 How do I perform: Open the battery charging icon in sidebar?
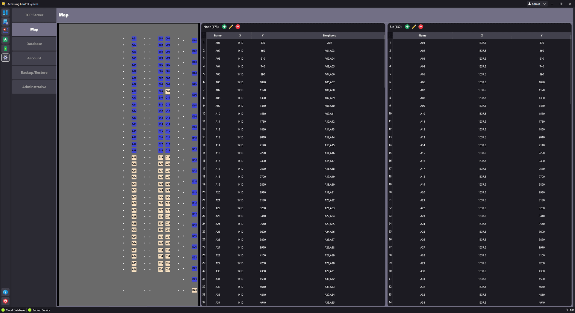coord(5,49)
